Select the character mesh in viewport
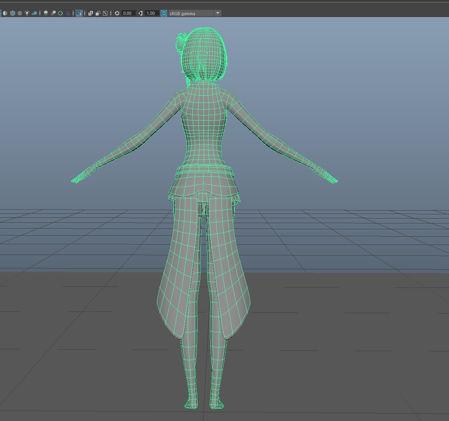Screen dimensions: 449x421 pos(203,137)
